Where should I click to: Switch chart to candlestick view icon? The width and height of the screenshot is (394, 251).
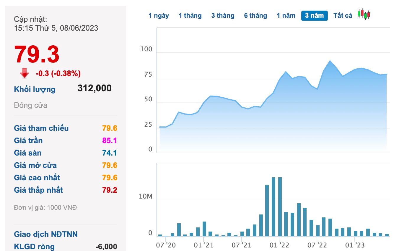tap(364, 14)
